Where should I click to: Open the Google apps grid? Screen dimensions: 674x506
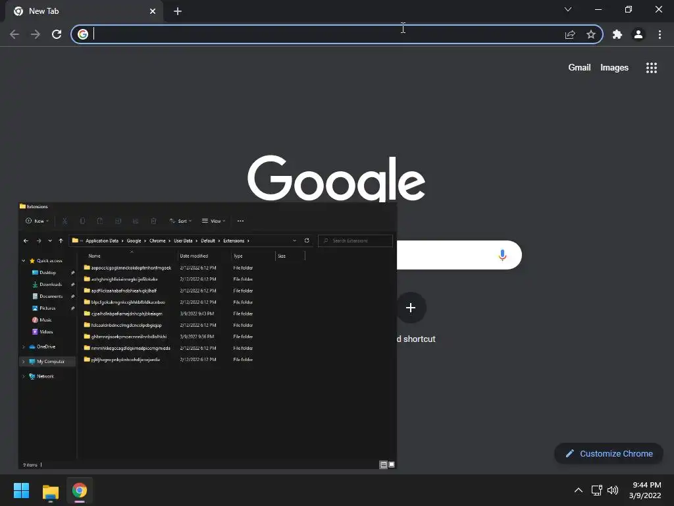point(651,68)
